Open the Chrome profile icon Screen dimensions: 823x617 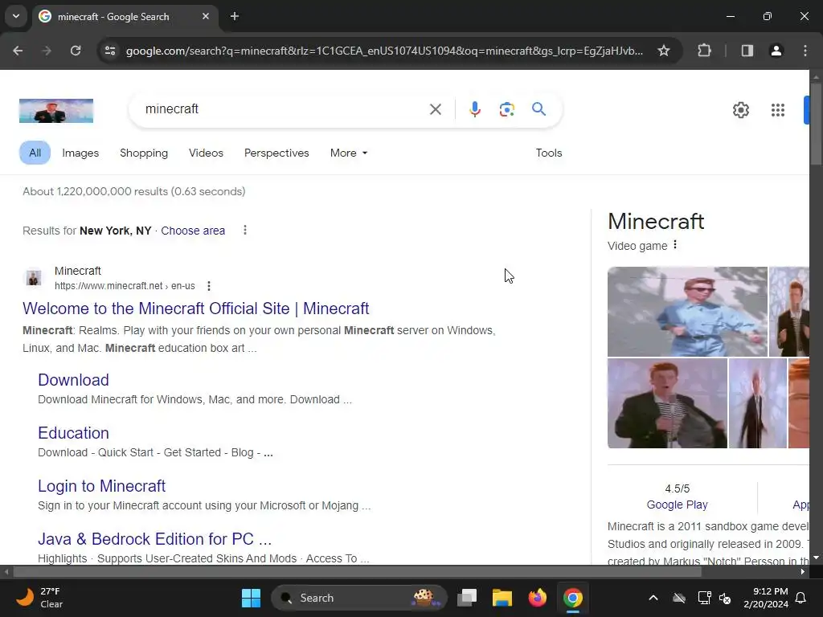point(776,51)
